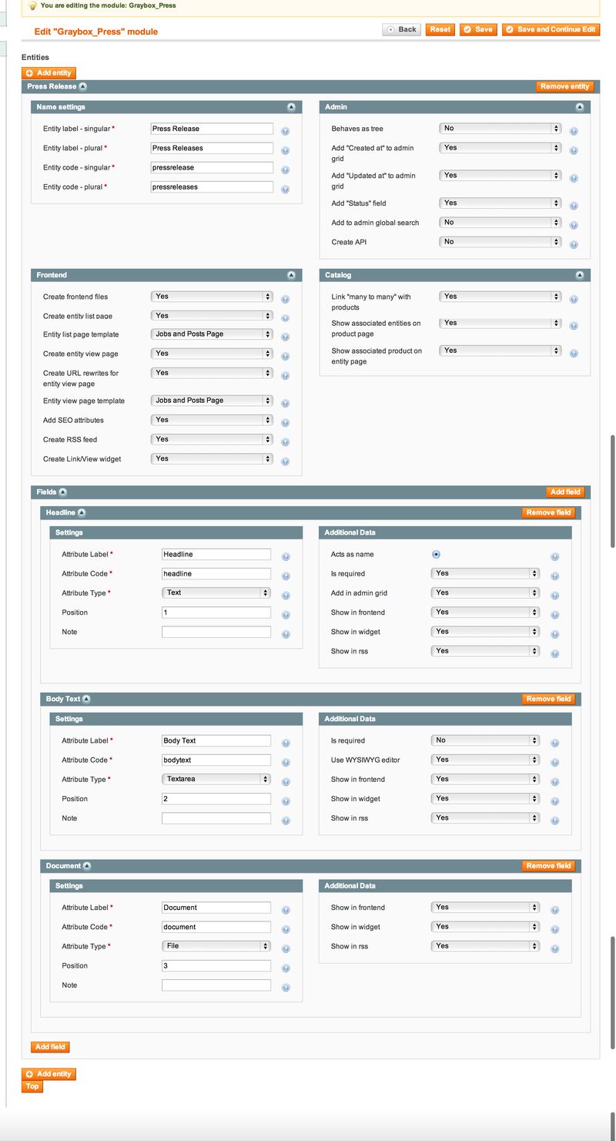
Task: Click the Remove entity button
Action: [564, 87]
